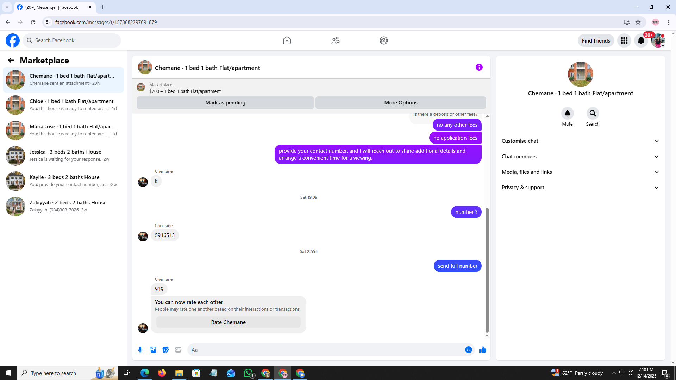Open conversation information icon in chat header
The width and height of the screenshot is (676, 380).
479,67
